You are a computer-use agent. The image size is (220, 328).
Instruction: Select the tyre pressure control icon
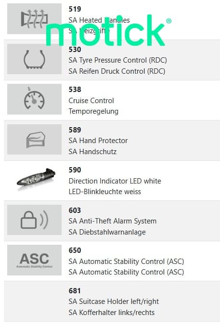point(34,59)
